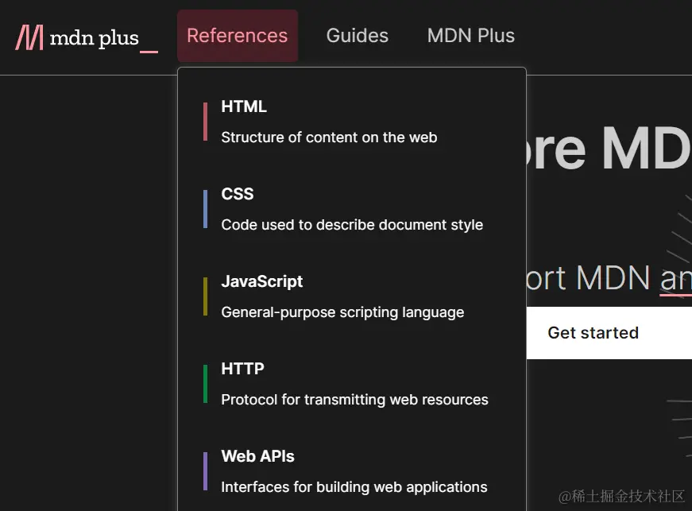Image resolution: width=692 pixels, height=511 pixels.
Task: Click 'Code used to describe document style'
Action: coord(352,225)
